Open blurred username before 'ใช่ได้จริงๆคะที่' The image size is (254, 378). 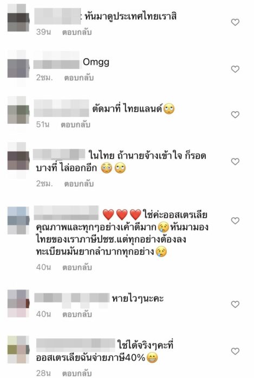point(76,345)
